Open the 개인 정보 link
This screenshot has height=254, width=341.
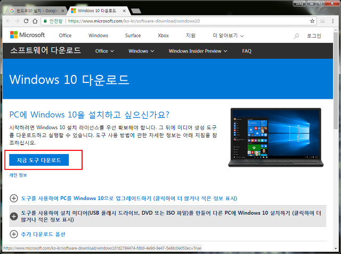18,175
